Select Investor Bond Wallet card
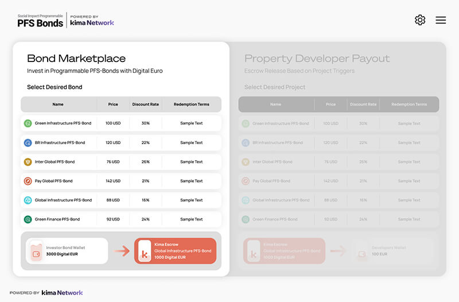The image size is (459, 302). (x=67, y=251)
